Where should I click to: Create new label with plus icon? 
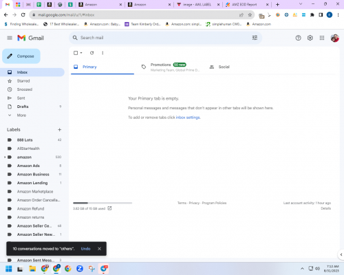(59, 130)
